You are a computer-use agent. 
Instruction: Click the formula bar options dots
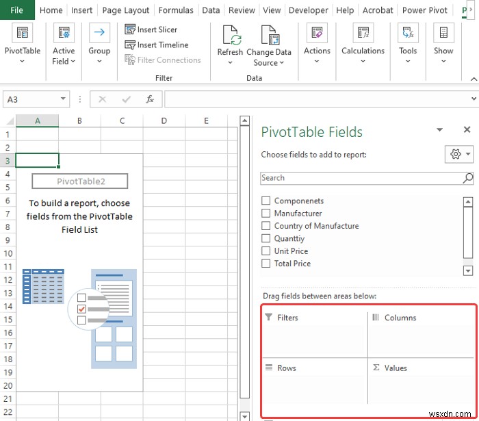[x=80, y=99]
